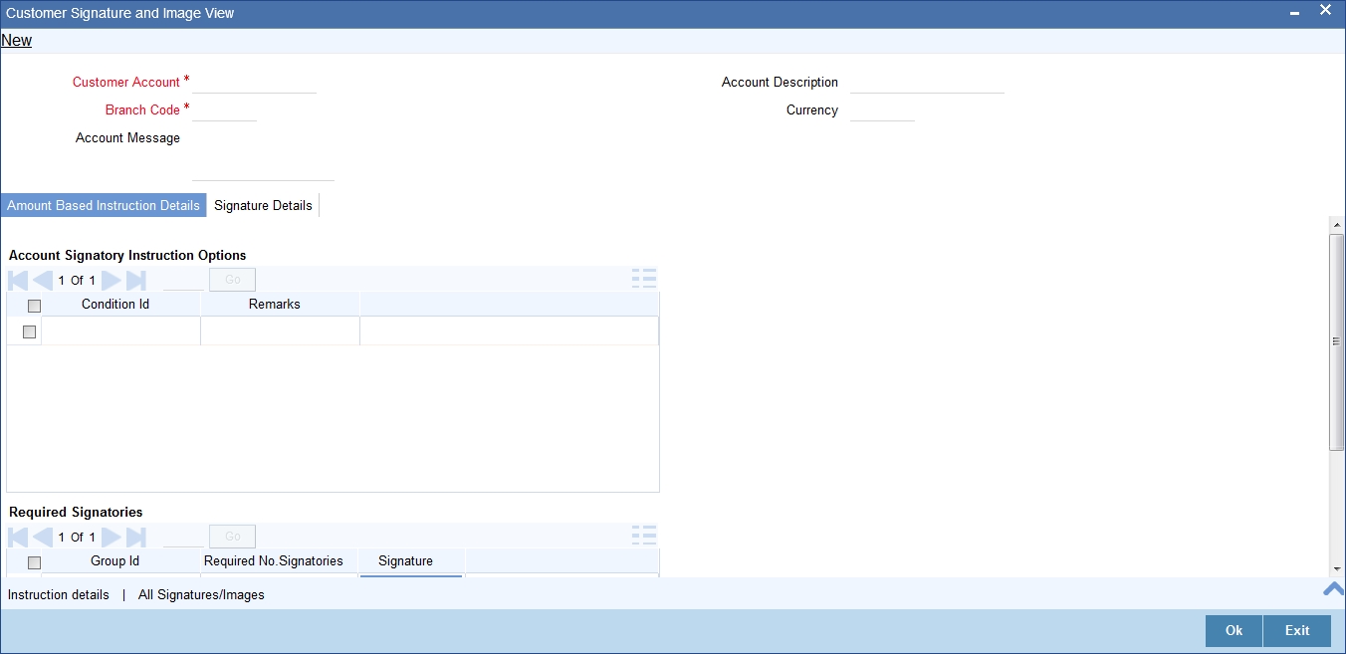Click the Condition Id column header
This screenshot has width=1346, height=654.
click(x=115, y=304)
